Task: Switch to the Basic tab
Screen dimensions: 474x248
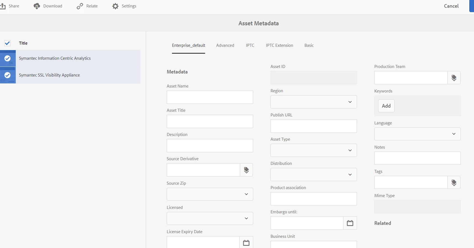Action: pyautogui.click(x=309, y=45)
